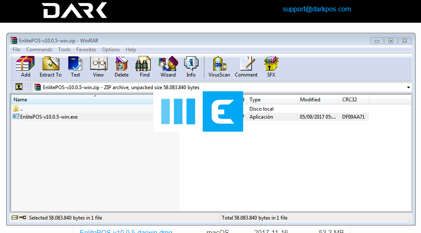Sort by the Name column header
This screenshot has width=421, height=233.
82,100
